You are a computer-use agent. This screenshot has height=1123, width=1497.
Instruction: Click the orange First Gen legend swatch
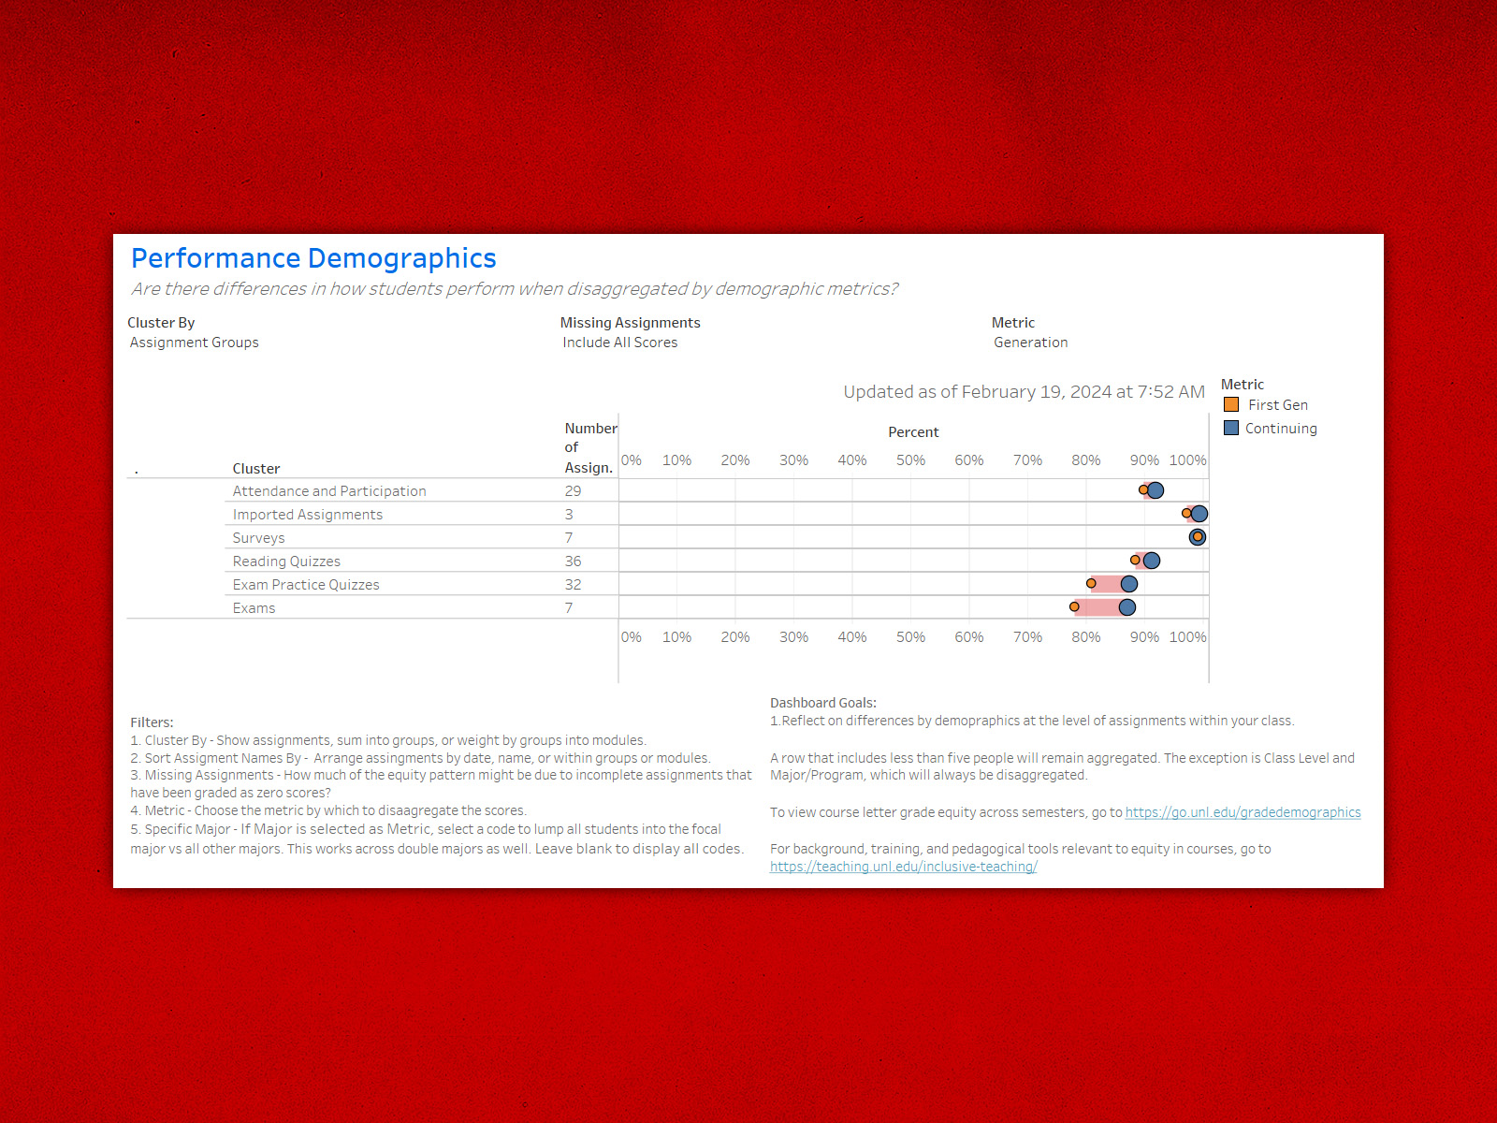[1231, 405]
